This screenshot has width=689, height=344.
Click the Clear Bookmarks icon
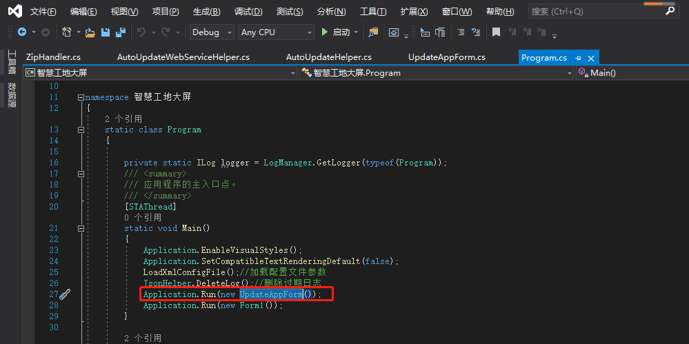coord(542,32)
